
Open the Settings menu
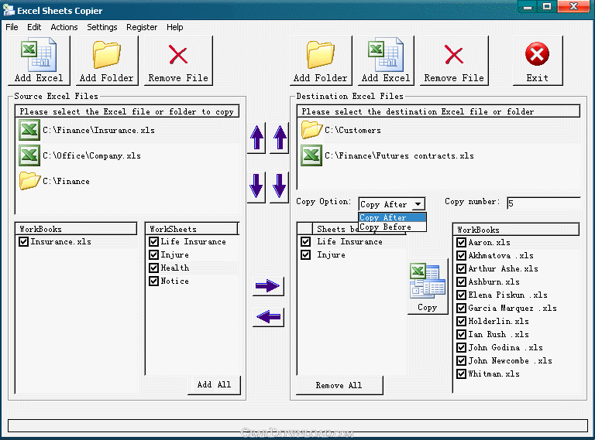pyautogui.click(x=102, y=27)
